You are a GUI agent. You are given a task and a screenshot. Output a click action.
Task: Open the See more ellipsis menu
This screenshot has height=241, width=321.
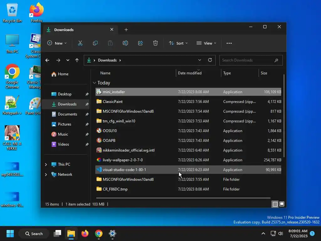229,43
